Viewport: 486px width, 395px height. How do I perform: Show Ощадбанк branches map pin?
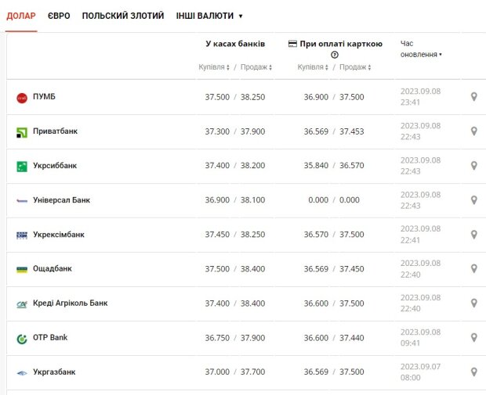click(x=474, y=268)
